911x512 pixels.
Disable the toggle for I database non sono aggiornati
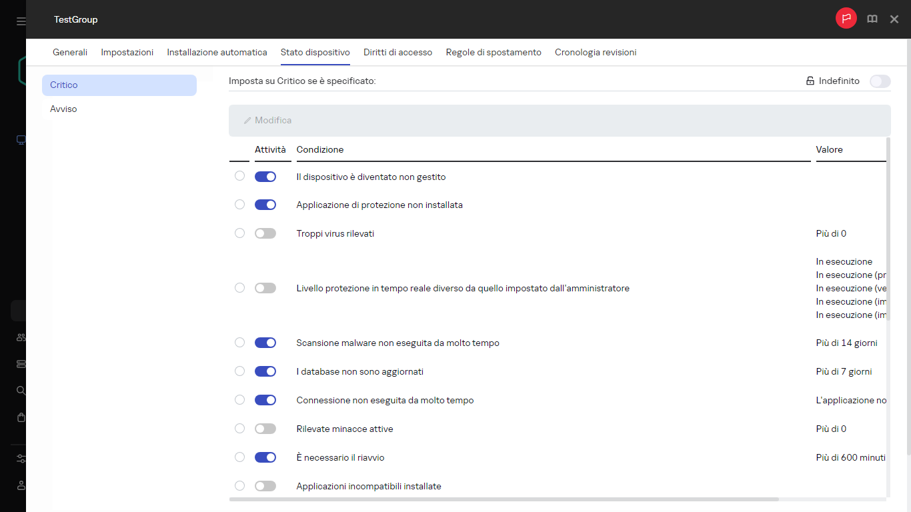(265, 371)
